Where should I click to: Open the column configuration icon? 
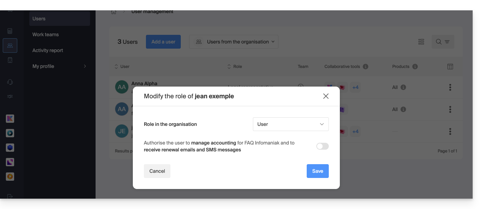point(450,67)
